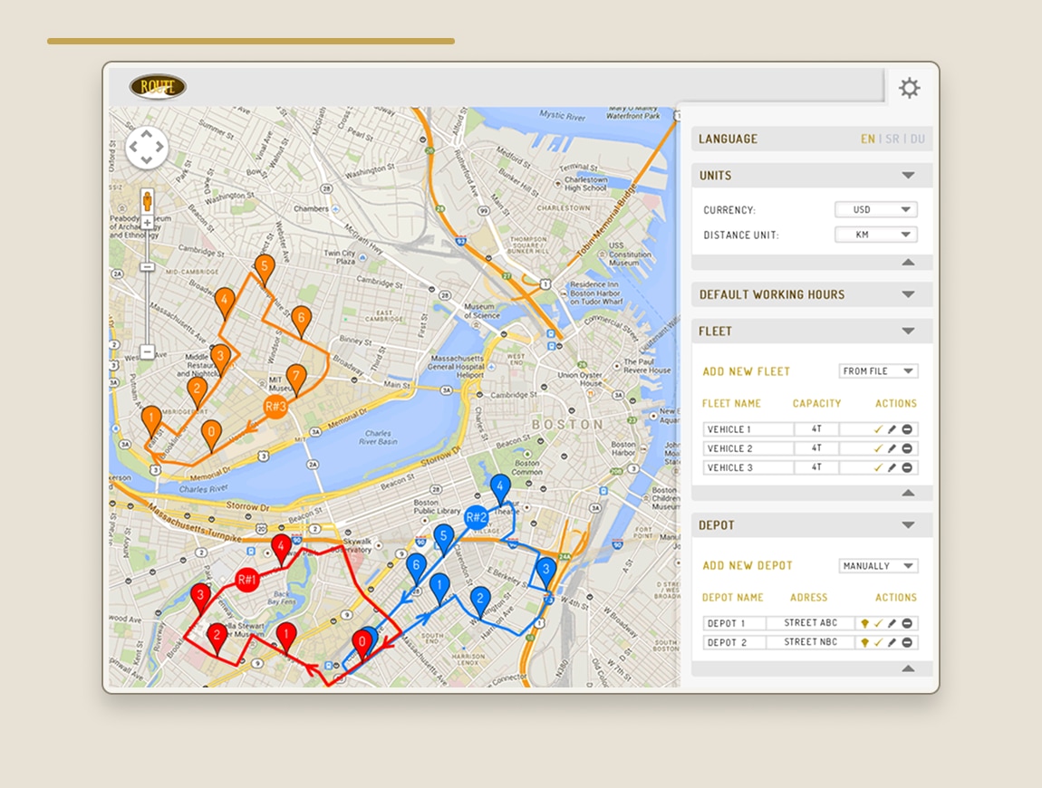The width and height of the screenshot is (1042, 788).
Task: Open Add New Fleet From File dropdown
Action: point(879,370)
